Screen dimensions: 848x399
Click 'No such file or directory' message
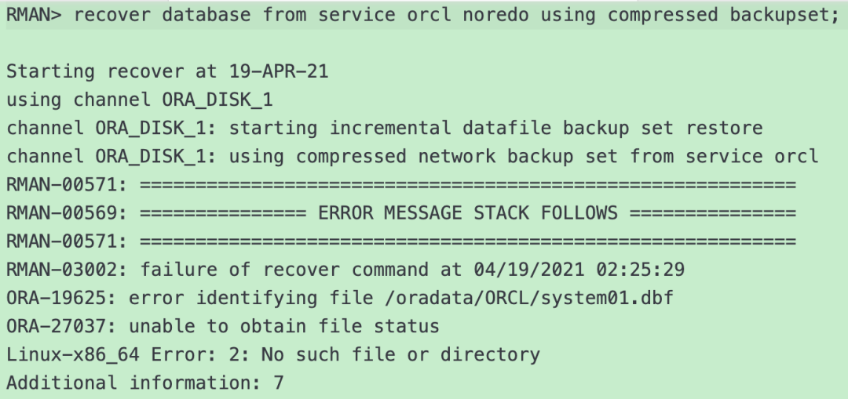[400, 355]
